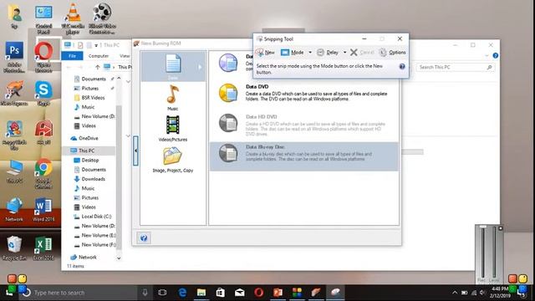The width and height of the screenshot is (535, 301).
Task: Open Excel 2016 desktop shortcut
Action: point(43,248)
